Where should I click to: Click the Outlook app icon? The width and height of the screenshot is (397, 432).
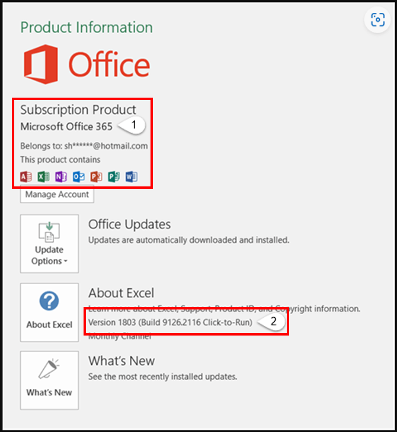pyautogui.click(x=79, y=176)
